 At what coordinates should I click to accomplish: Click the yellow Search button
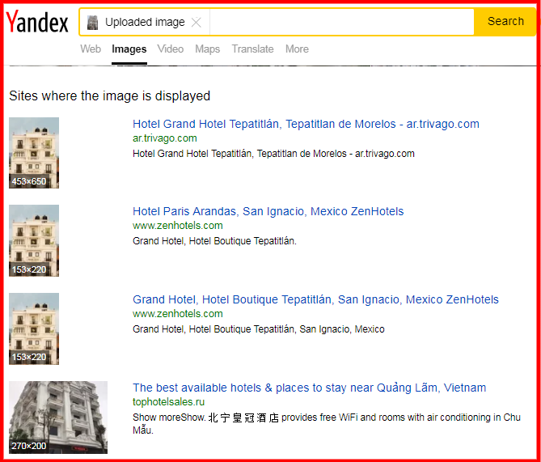tap(505, 22)
